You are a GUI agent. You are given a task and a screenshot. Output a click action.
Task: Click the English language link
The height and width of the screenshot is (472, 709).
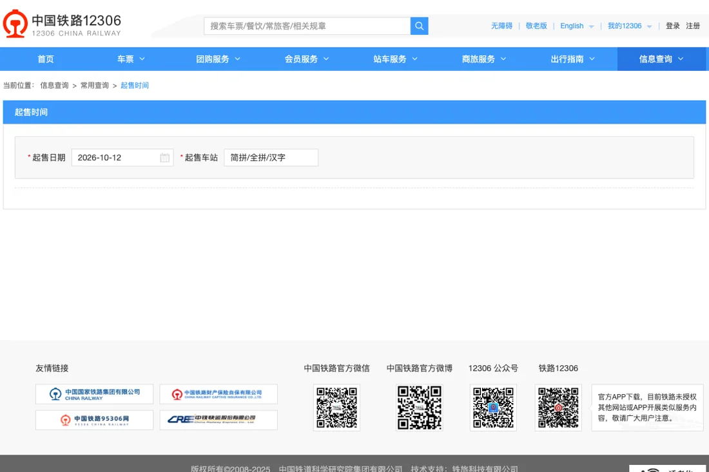tap(572, 26)
